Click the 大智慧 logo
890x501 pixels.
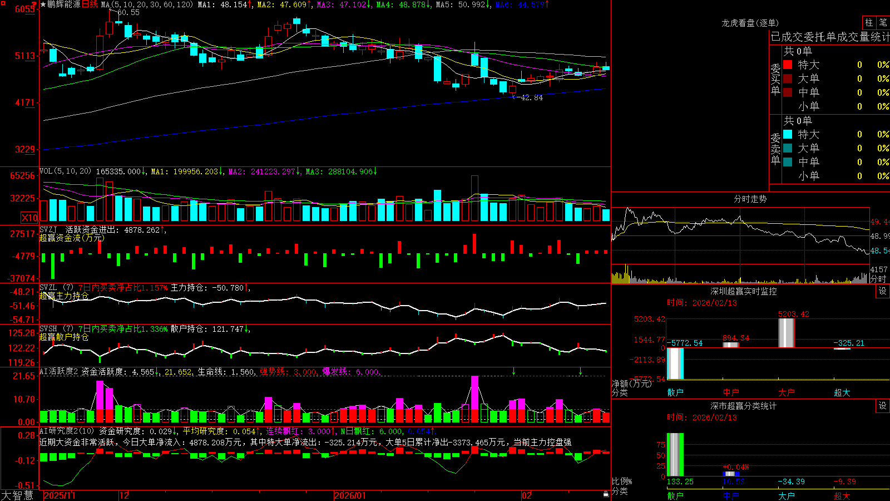17,495
